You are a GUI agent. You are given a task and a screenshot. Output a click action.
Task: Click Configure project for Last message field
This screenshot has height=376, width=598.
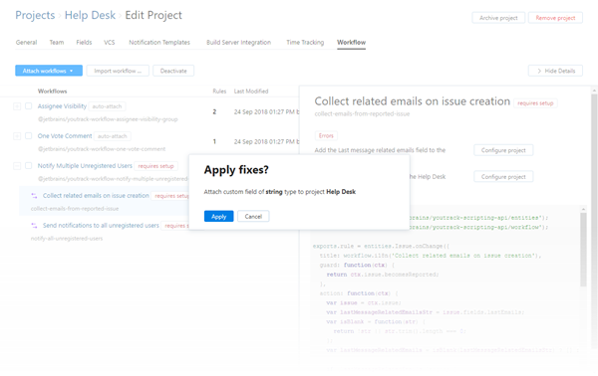click(503, 150)
